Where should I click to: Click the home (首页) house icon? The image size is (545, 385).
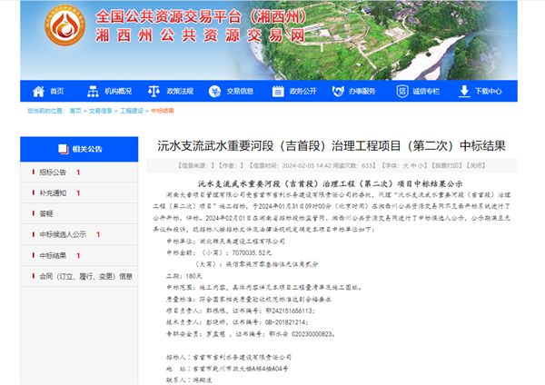[39, 92]
